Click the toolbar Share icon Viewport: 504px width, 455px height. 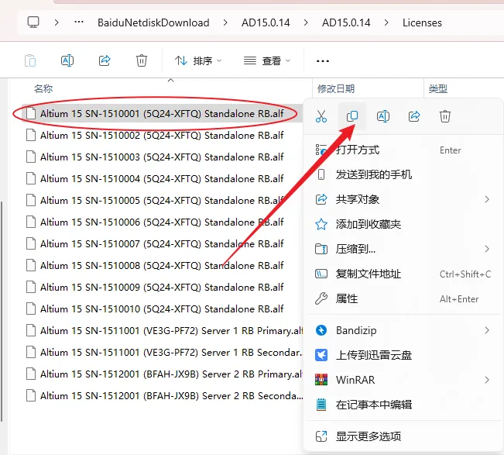(105, 60)
